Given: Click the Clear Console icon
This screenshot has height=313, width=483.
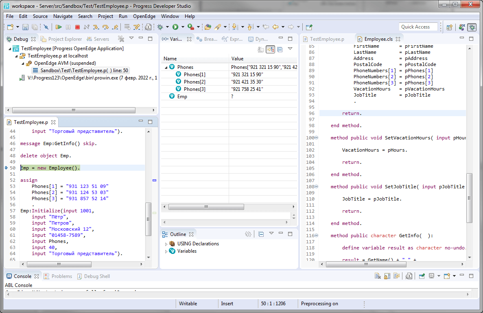Looking at the screenshot, I should [x=378, y=276].
